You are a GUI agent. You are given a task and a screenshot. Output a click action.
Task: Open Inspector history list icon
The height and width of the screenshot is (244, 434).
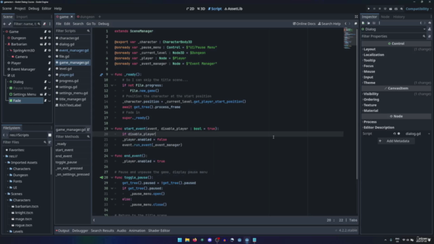point(429,23)
